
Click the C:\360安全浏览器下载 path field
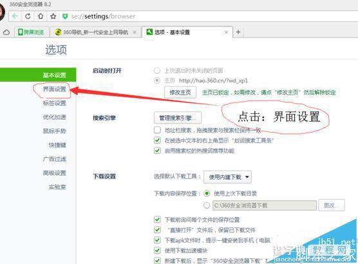(265, 205)
